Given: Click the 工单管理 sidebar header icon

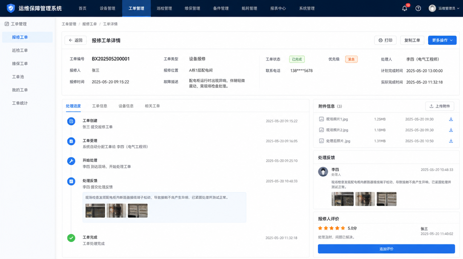Looking at the screenshot, I should (6, 24).
